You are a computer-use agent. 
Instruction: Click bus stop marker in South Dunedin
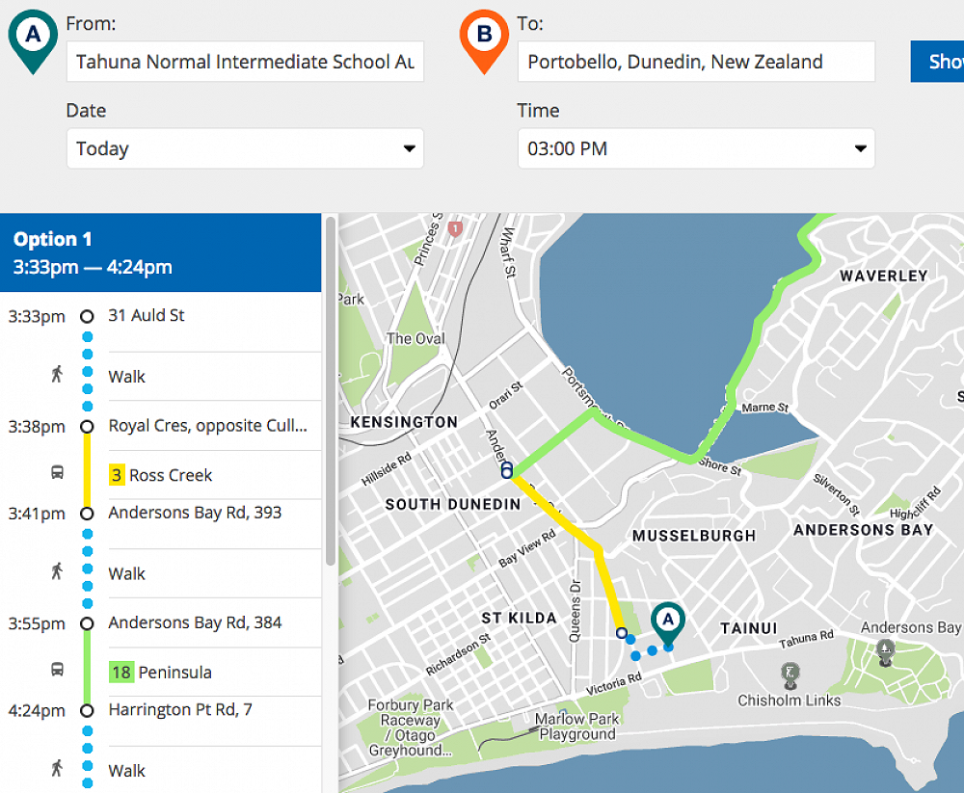pos(506,470)
